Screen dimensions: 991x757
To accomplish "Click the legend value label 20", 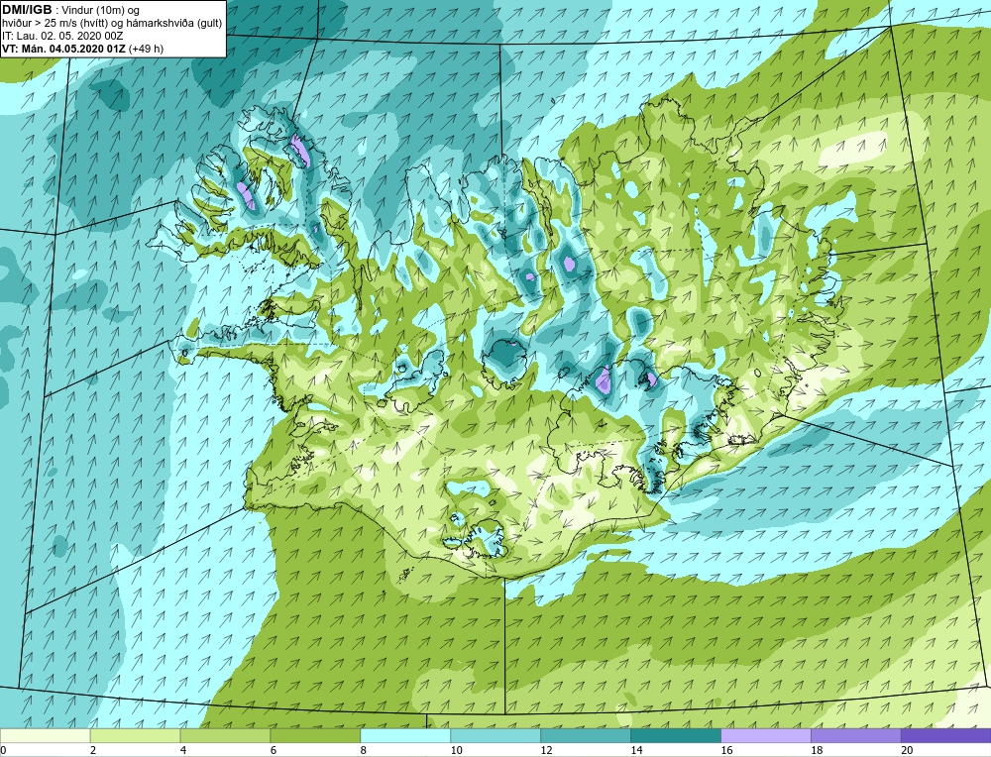I will click(907, 750).
